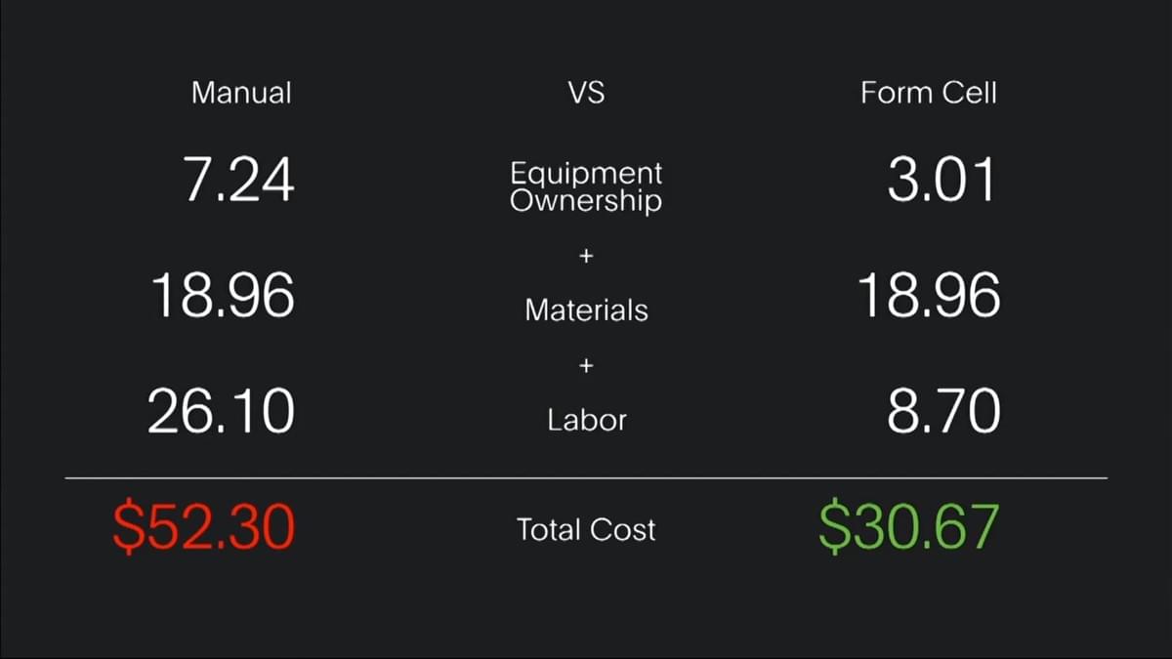Image resolution: width=1172 pixels, height=659 pixels.
Task: Select the Total Cost label
Action: pos(586,530)
